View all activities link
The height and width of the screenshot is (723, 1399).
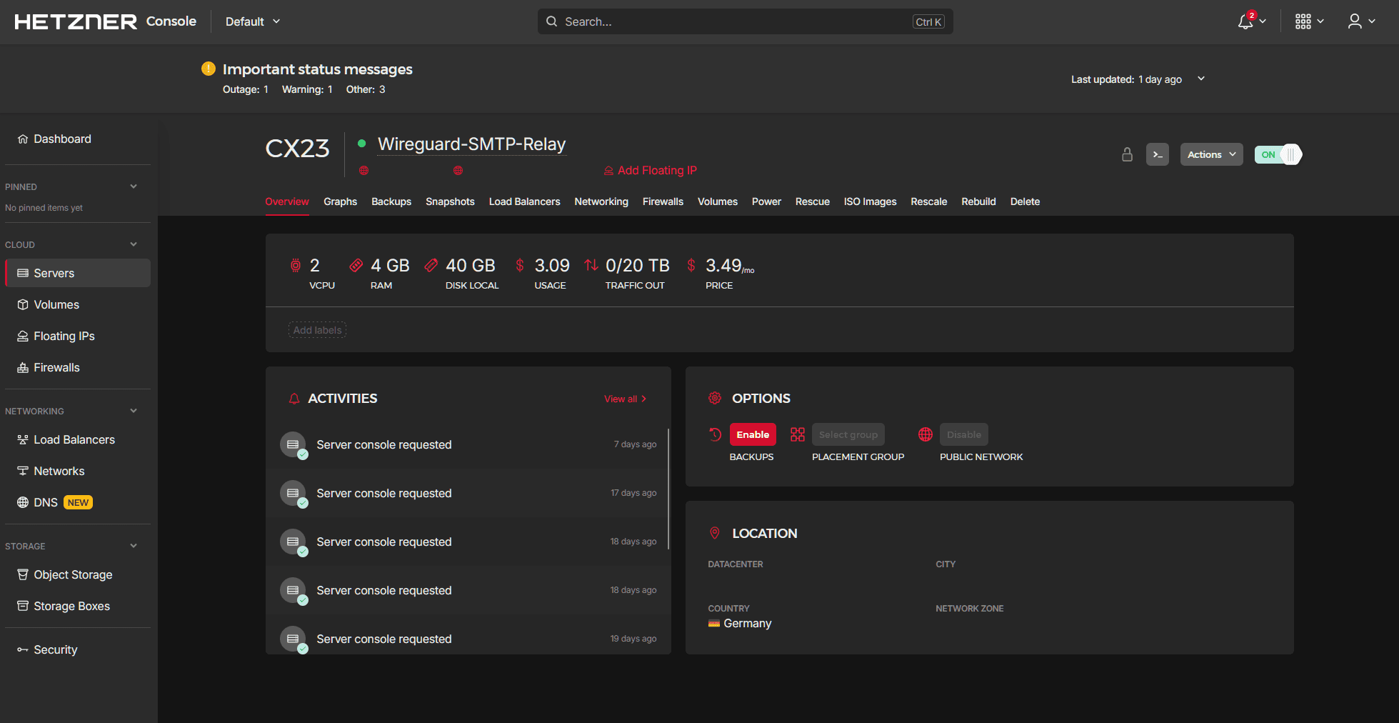coord(625,399)
